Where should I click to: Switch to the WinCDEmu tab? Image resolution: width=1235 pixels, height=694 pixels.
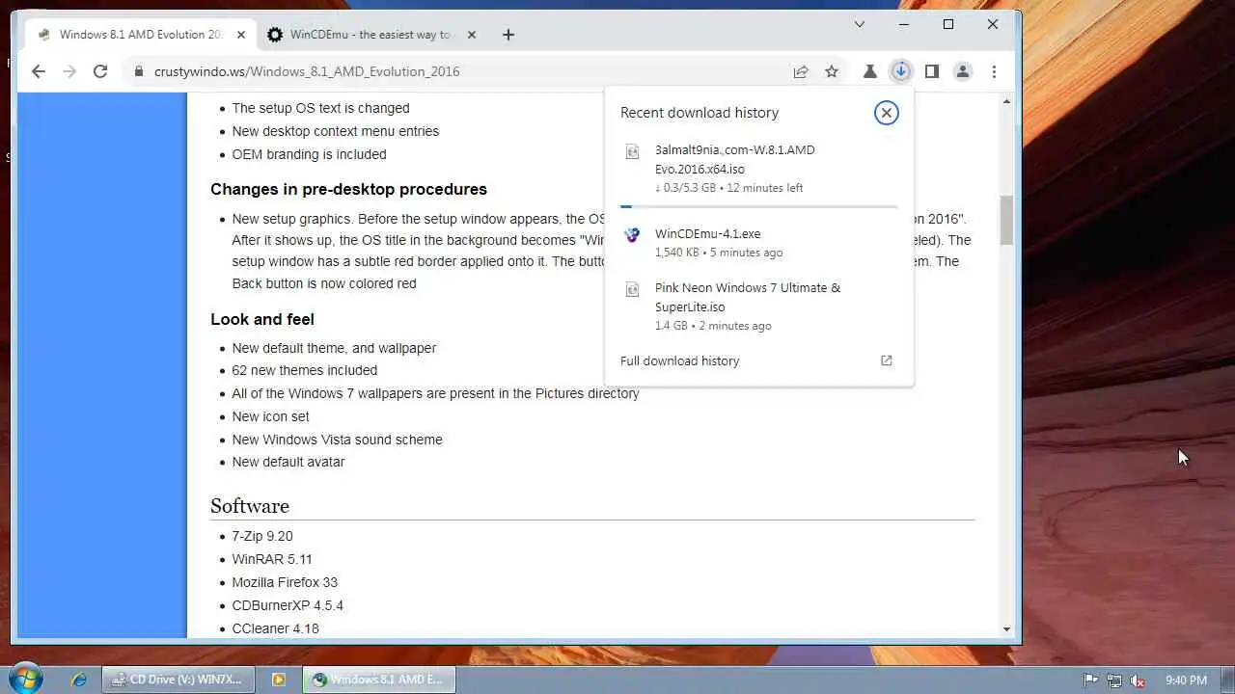[371, 35]
